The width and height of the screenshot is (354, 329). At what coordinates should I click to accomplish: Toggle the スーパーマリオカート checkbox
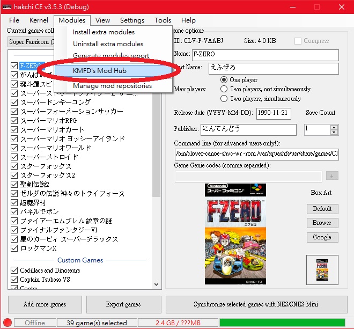tap(14, 130)
